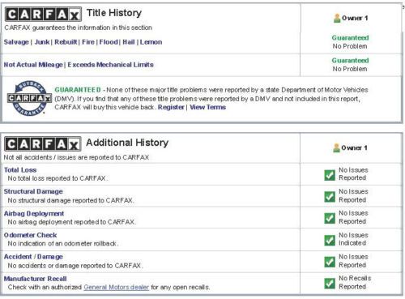This screenshot has width=405, height=299.
Task: Open the Rebuilt title link
Action: pos(66,42)
